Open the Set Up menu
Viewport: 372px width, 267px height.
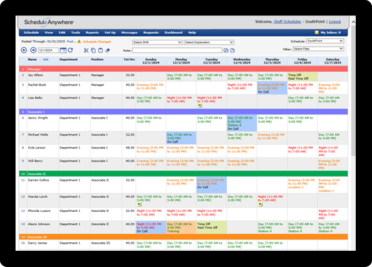(x=110, y=32)
